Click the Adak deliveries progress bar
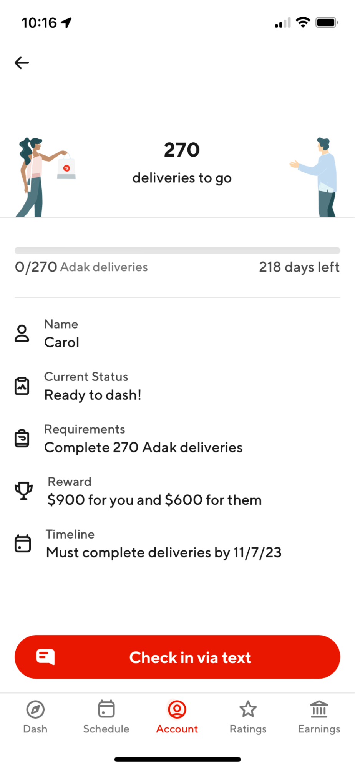Screen dimensions: 355x769 click(x=177, y=251)
